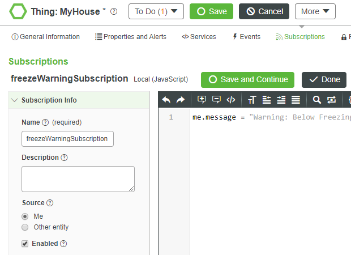351x255 pixels.
Task: Click the code snippets icon
Action: (x=230, y=100)
